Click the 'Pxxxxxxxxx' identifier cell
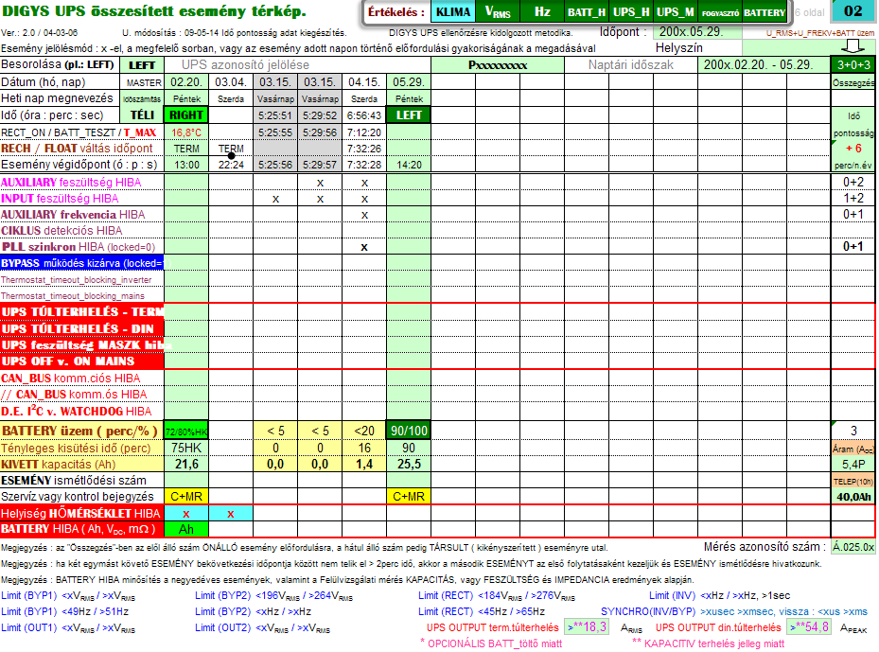879x652 pixels. (498, 65)
